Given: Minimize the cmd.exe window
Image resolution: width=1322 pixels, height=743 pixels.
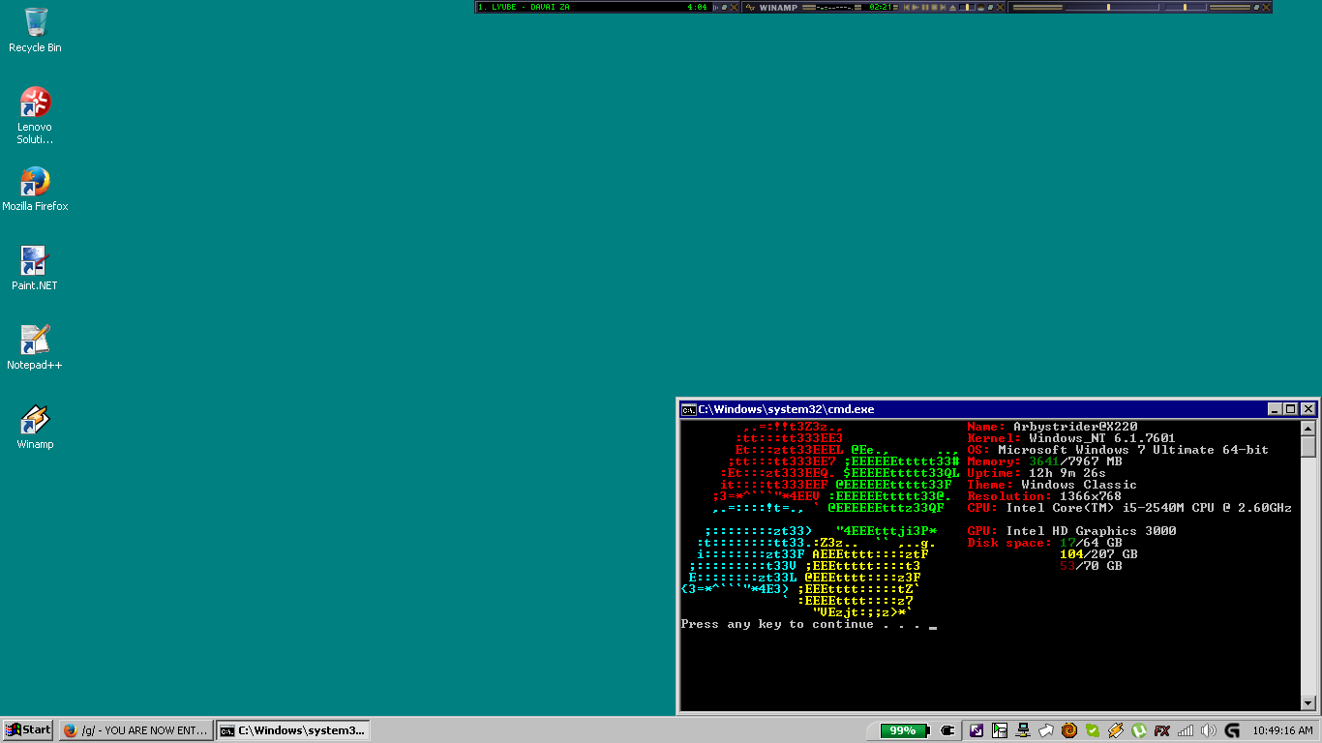Looking at the screenshot, I should (x=1276, y=409).
